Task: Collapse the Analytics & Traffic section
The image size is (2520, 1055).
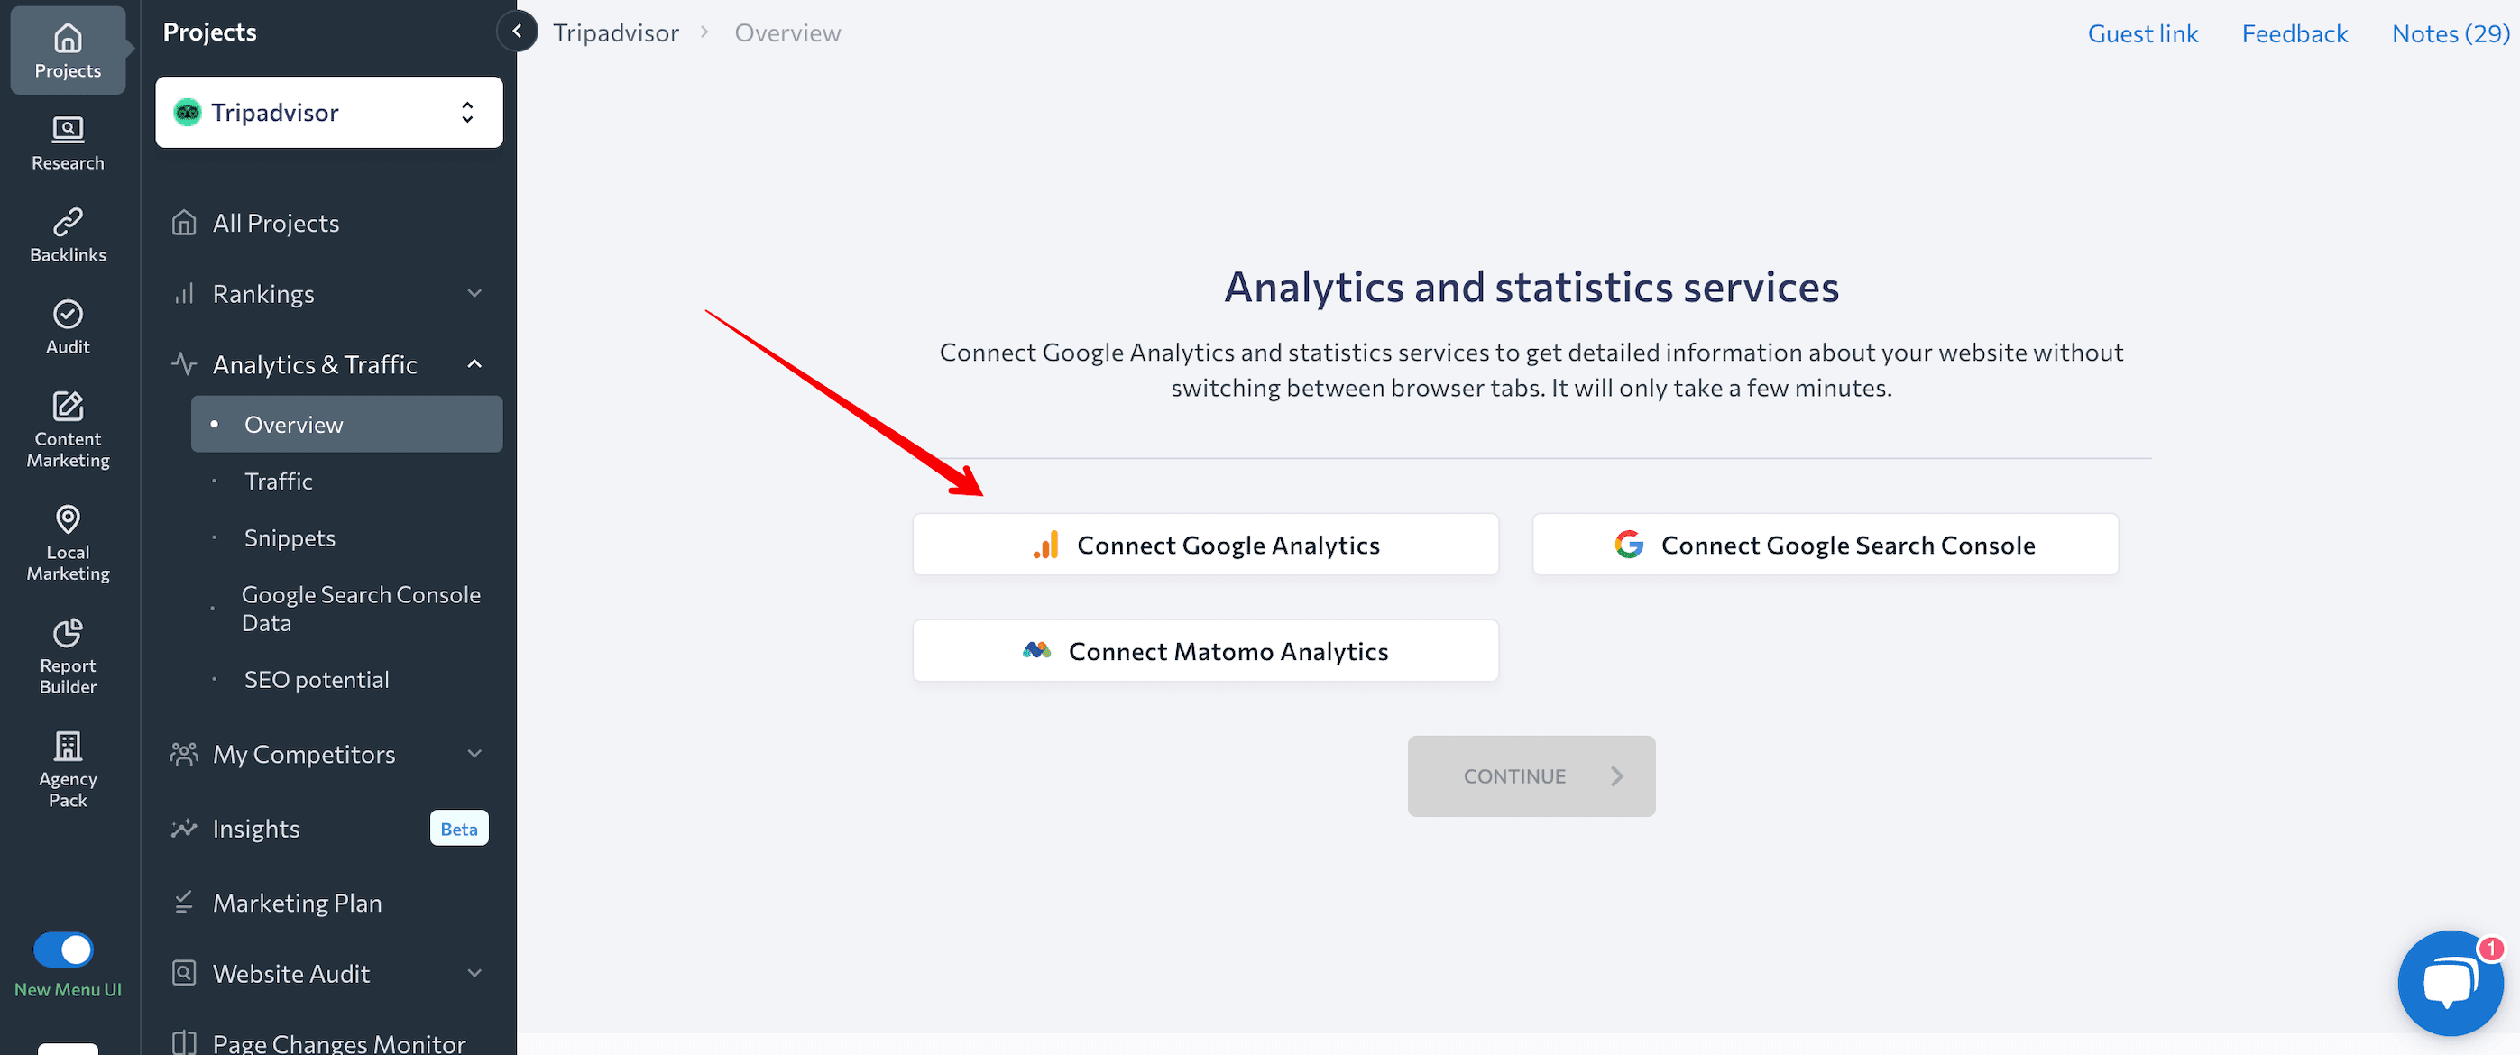Action: point(477,364)
